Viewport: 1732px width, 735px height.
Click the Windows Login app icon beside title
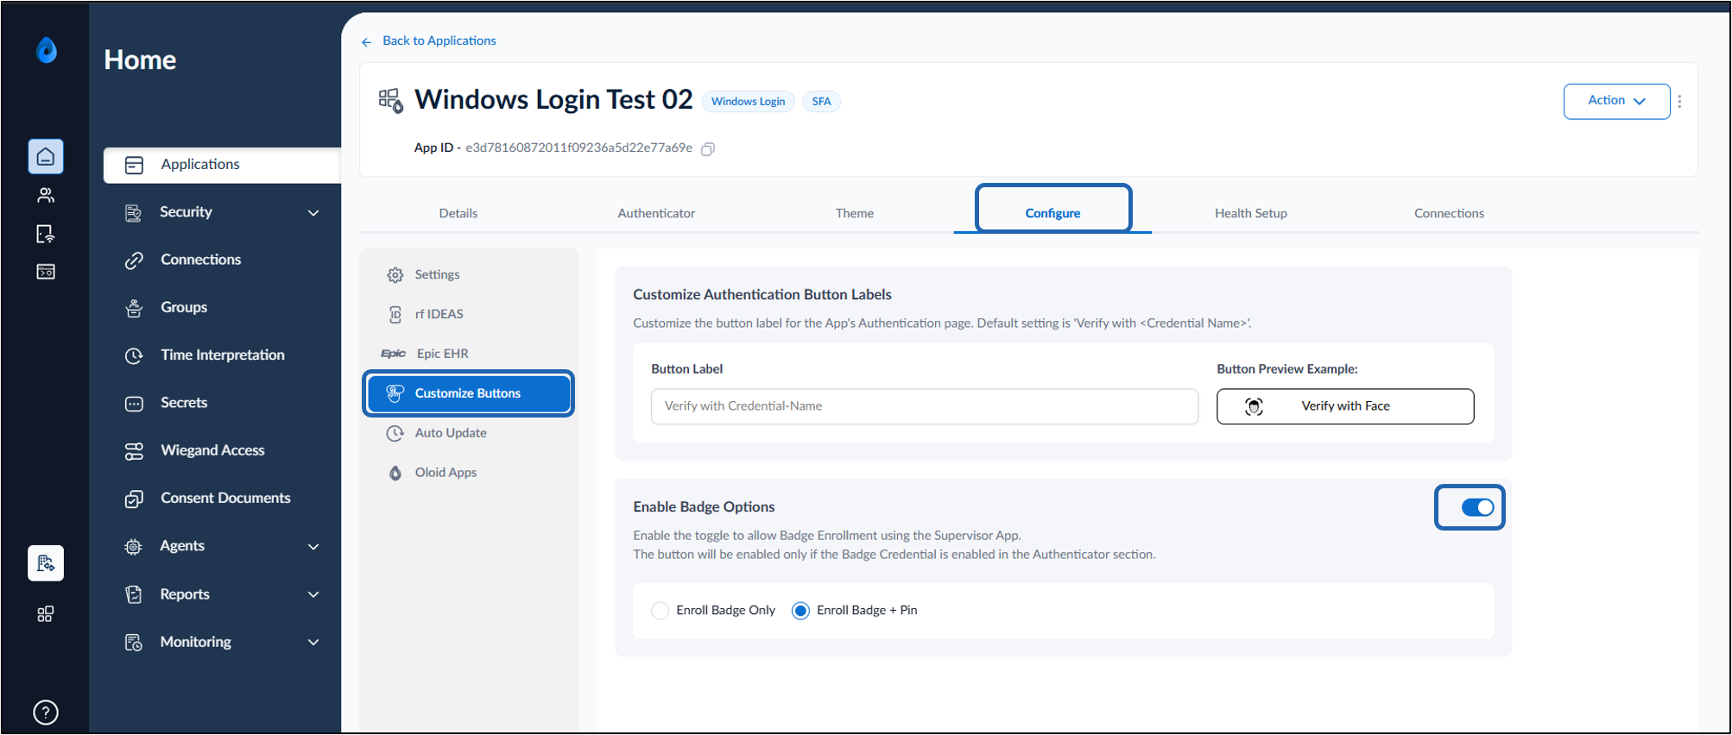coord(391,100)
